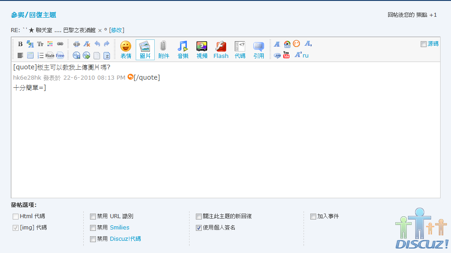Apply superscript with A² icon
451x253 pixels.
coord(298,55)
